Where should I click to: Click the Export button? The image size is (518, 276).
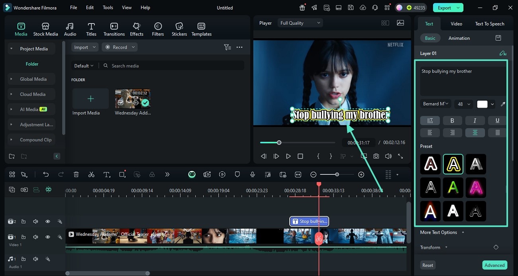tap(448, 8)
